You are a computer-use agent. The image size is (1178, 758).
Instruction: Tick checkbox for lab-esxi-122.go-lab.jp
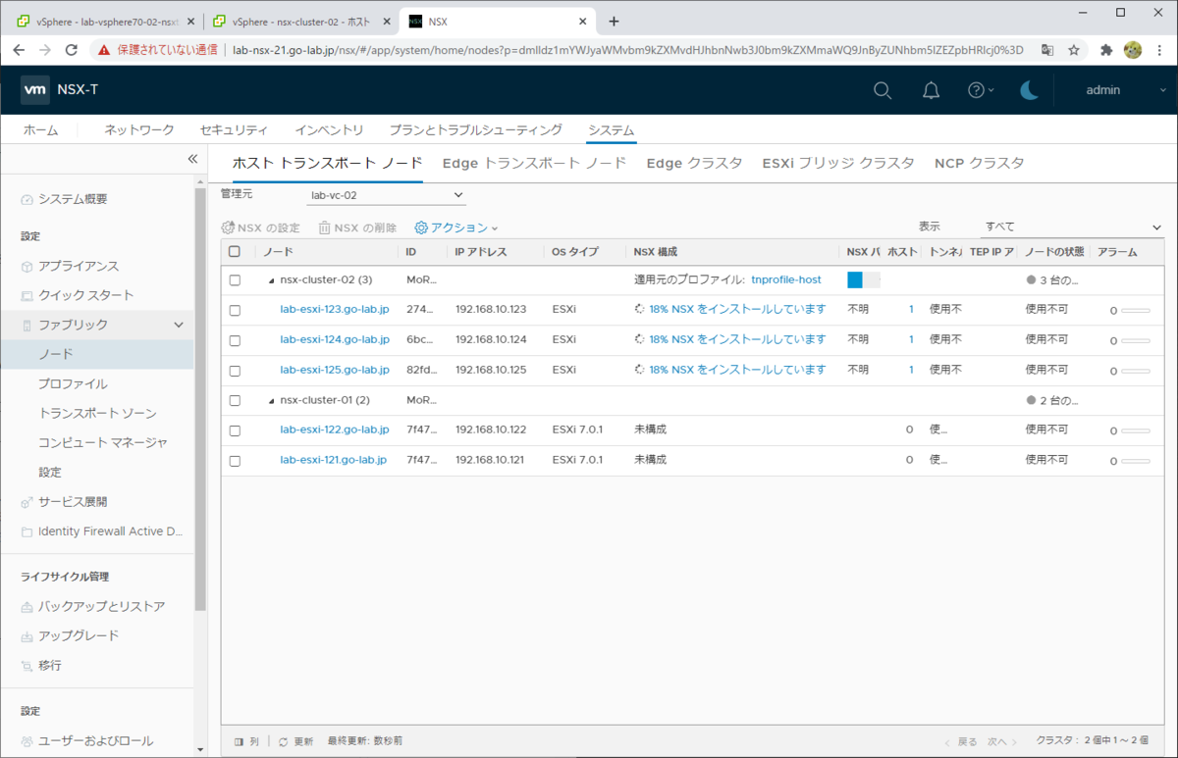(x=235, y=430)
